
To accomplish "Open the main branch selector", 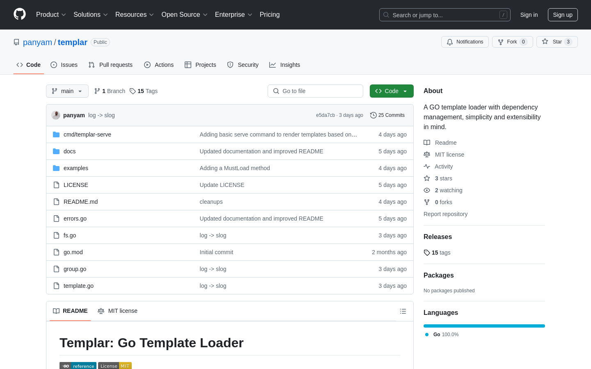I will (67, 91).
